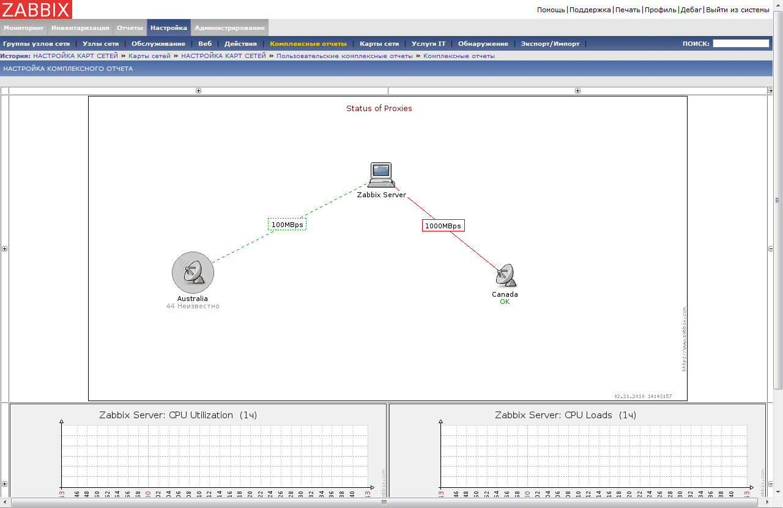The image size is (783, 508).
Task: Open Экспорт/Импорт submenu item
Action: [550, 44]
